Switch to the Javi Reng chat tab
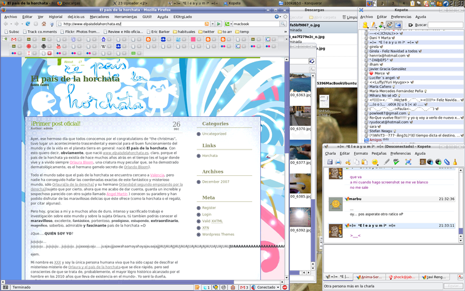Image resolution: width=465 pixels, height=291 pixels. pyautogui.click(x=434, y=277)
